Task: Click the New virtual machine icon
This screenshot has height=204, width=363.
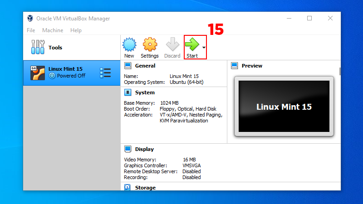Action: (129, 44)
